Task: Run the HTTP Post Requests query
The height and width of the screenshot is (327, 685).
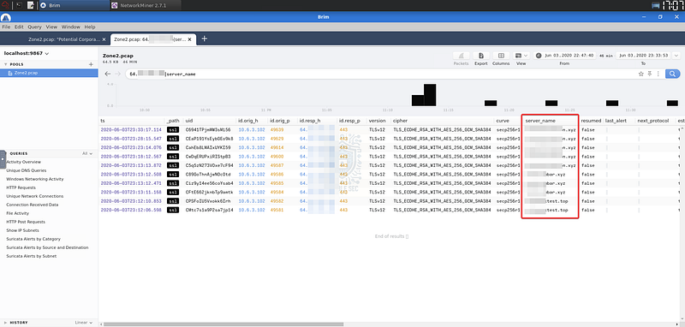Action: (26, 222)
